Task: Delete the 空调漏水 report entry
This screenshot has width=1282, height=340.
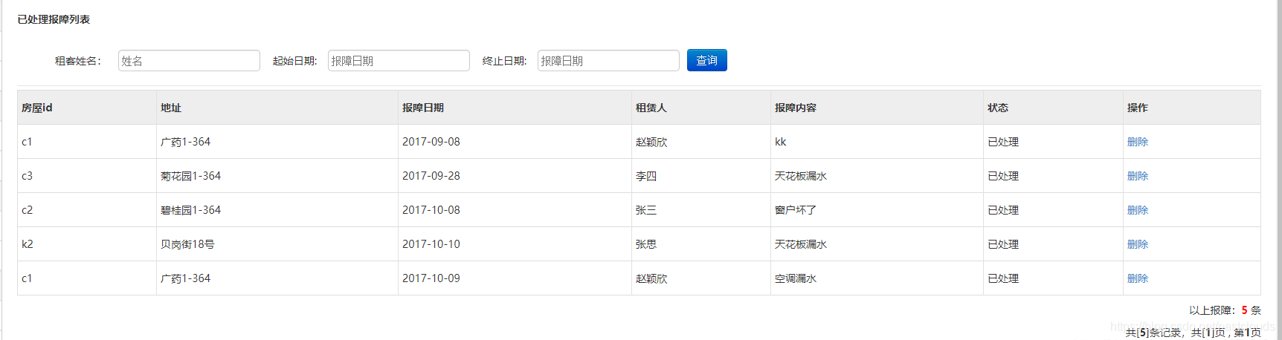Action: coord(1137,278)
